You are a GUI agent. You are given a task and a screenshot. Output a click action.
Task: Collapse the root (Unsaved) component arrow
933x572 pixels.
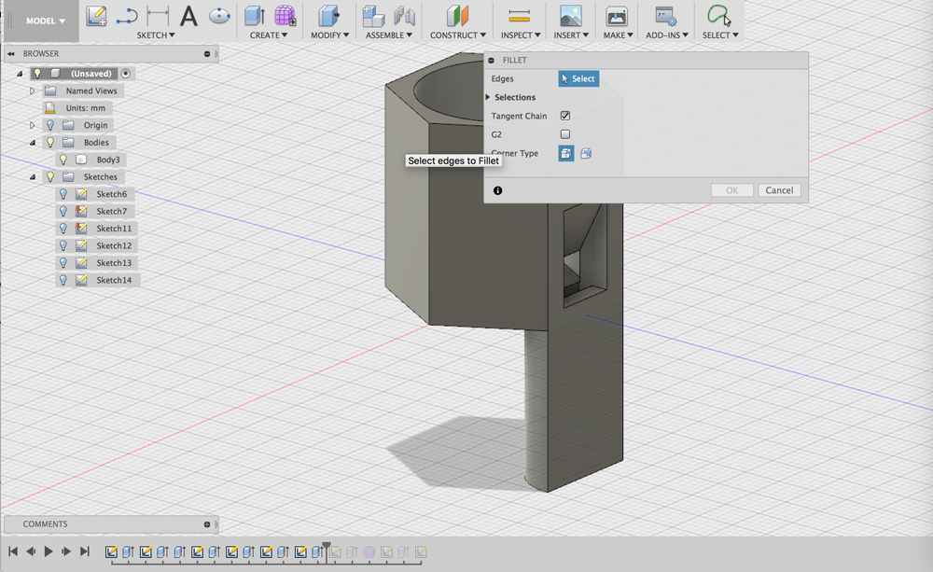pos(20,74)
